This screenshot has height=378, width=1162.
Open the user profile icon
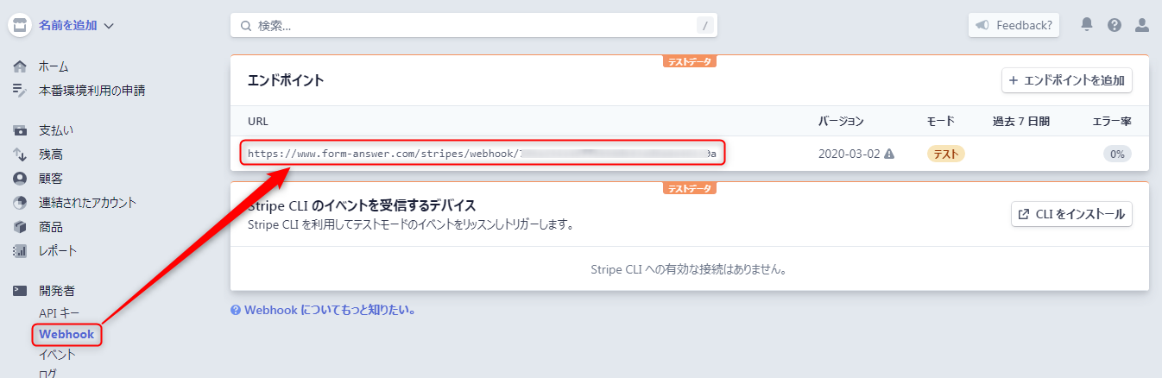pos(1142,25)
